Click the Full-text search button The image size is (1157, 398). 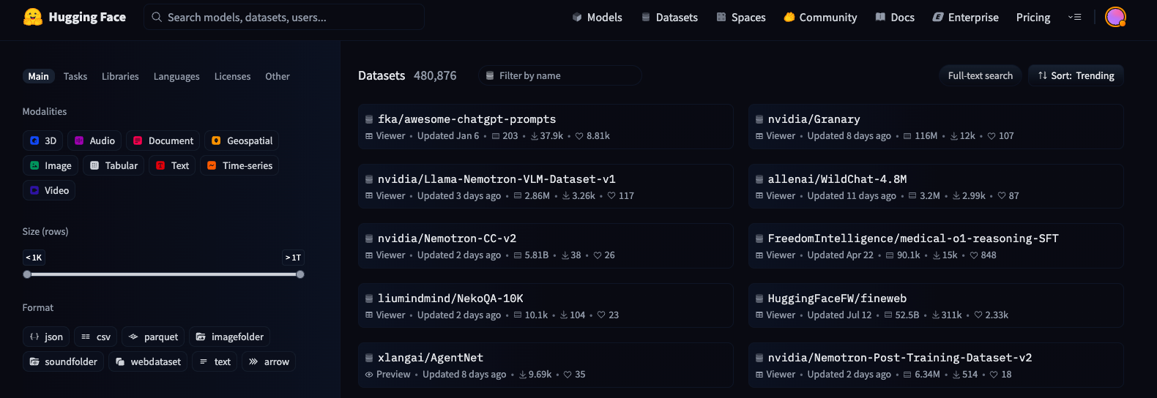980,75
